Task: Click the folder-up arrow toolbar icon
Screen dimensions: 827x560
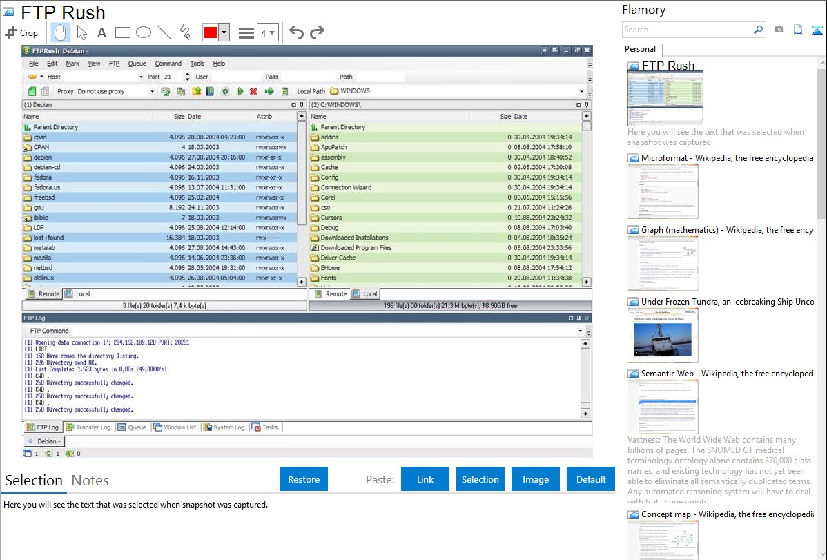Action: pyautogui.click(x=196, y=91)
